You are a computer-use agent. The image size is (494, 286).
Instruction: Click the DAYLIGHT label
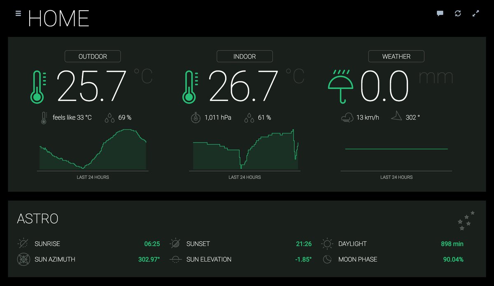pyautogui.click(x=352, y=244)
